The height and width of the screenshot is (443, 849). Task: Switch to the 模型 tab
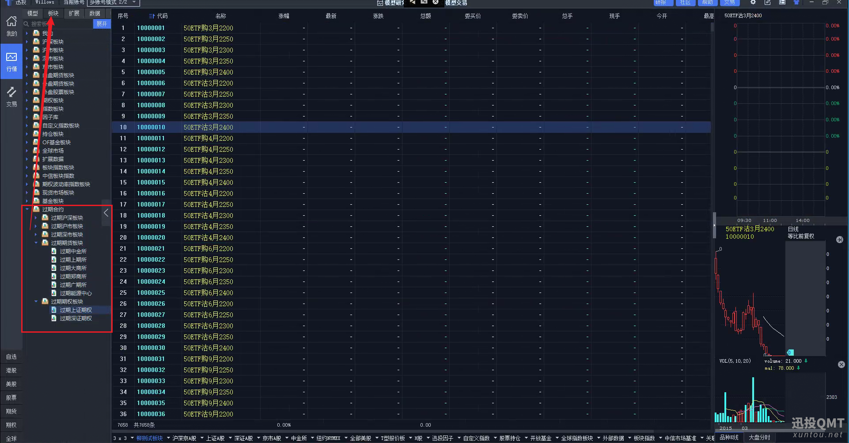coord(33,14)
